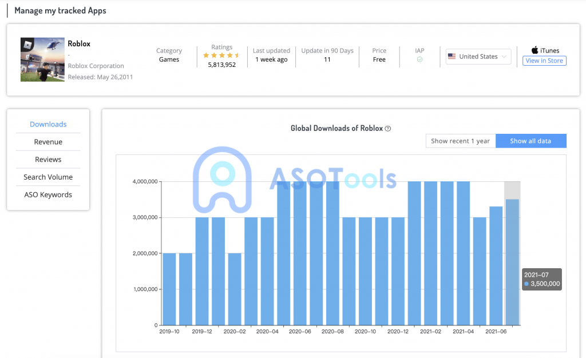The width and height of the screenshot is (586, 358).
Task: Choose Show recent 1 year
Action: pyautogui.click(x=461, y=141)
